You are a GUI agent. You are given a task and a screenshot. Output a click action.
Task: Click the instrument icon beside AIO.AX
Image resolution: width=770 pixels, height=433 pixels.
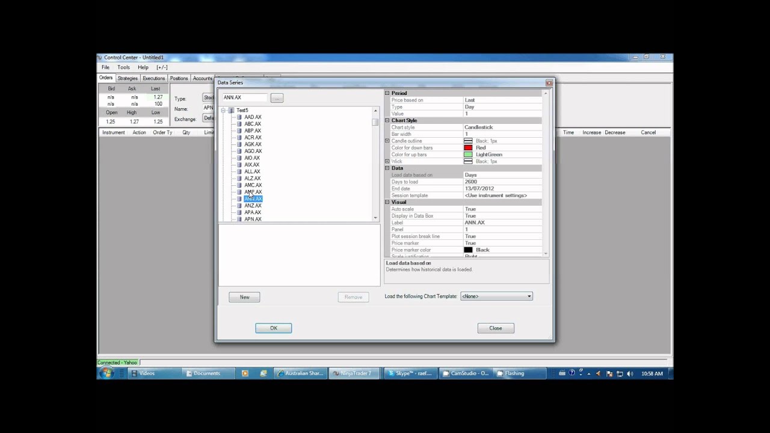click(x=239, y=158)
